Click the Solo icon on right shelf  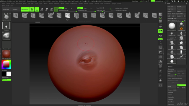(160, 80)
